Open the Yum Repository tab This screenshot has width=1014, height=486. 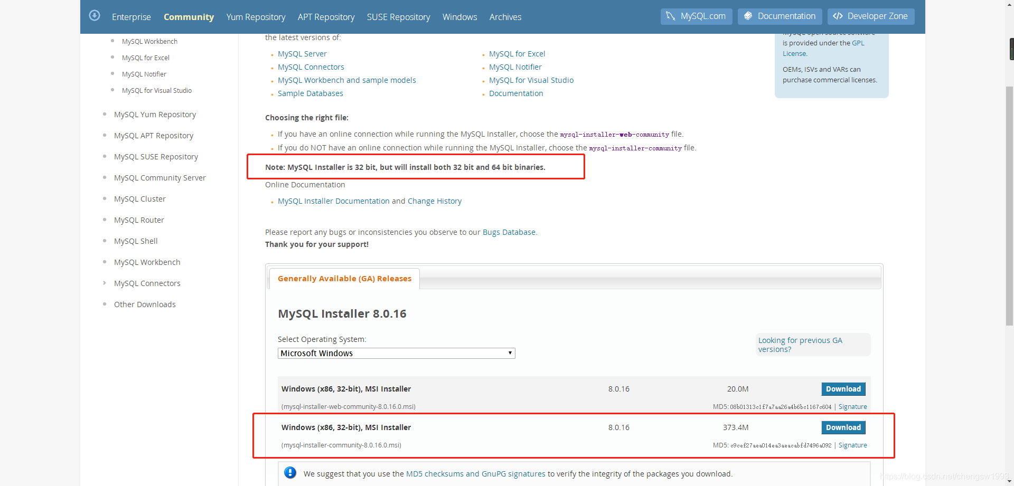pos(256,17)
